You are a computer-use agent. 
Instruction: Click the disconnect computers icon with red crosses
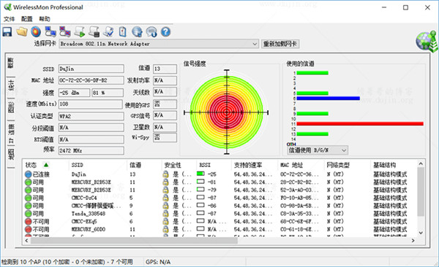click(x=65, y=32)
